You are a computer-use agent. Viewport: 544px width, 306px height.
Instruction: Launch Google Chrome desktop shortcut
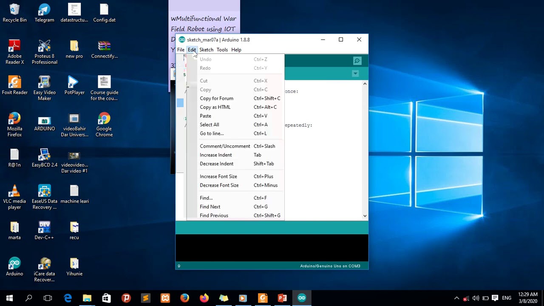[x=104, y=125]
